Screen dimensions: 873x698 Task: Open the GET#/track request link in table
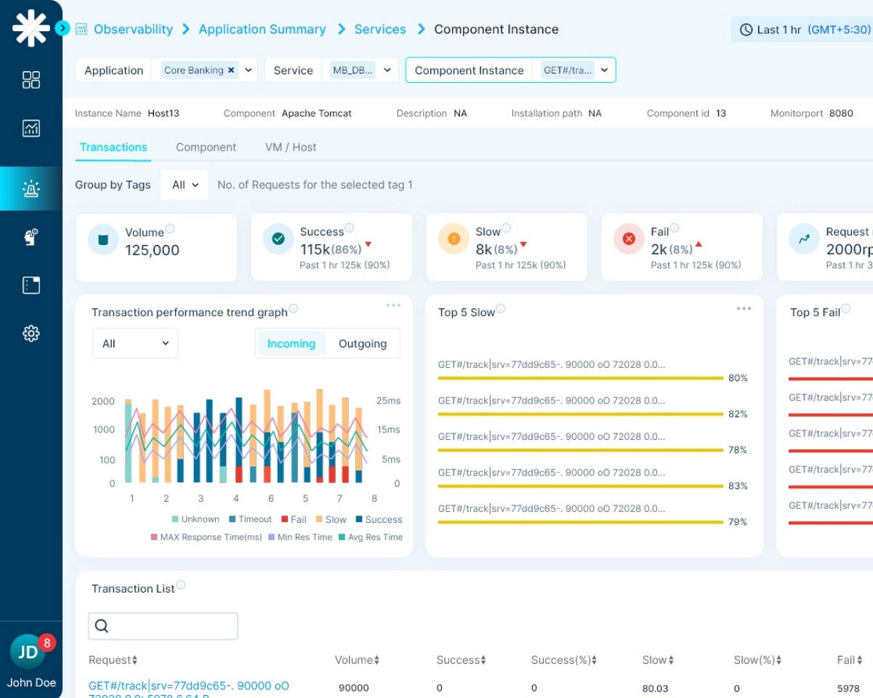189,686
